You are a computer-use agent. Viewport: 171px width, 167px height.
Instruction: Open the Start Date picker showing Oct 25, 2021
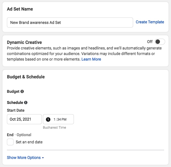tap(24, 119)
